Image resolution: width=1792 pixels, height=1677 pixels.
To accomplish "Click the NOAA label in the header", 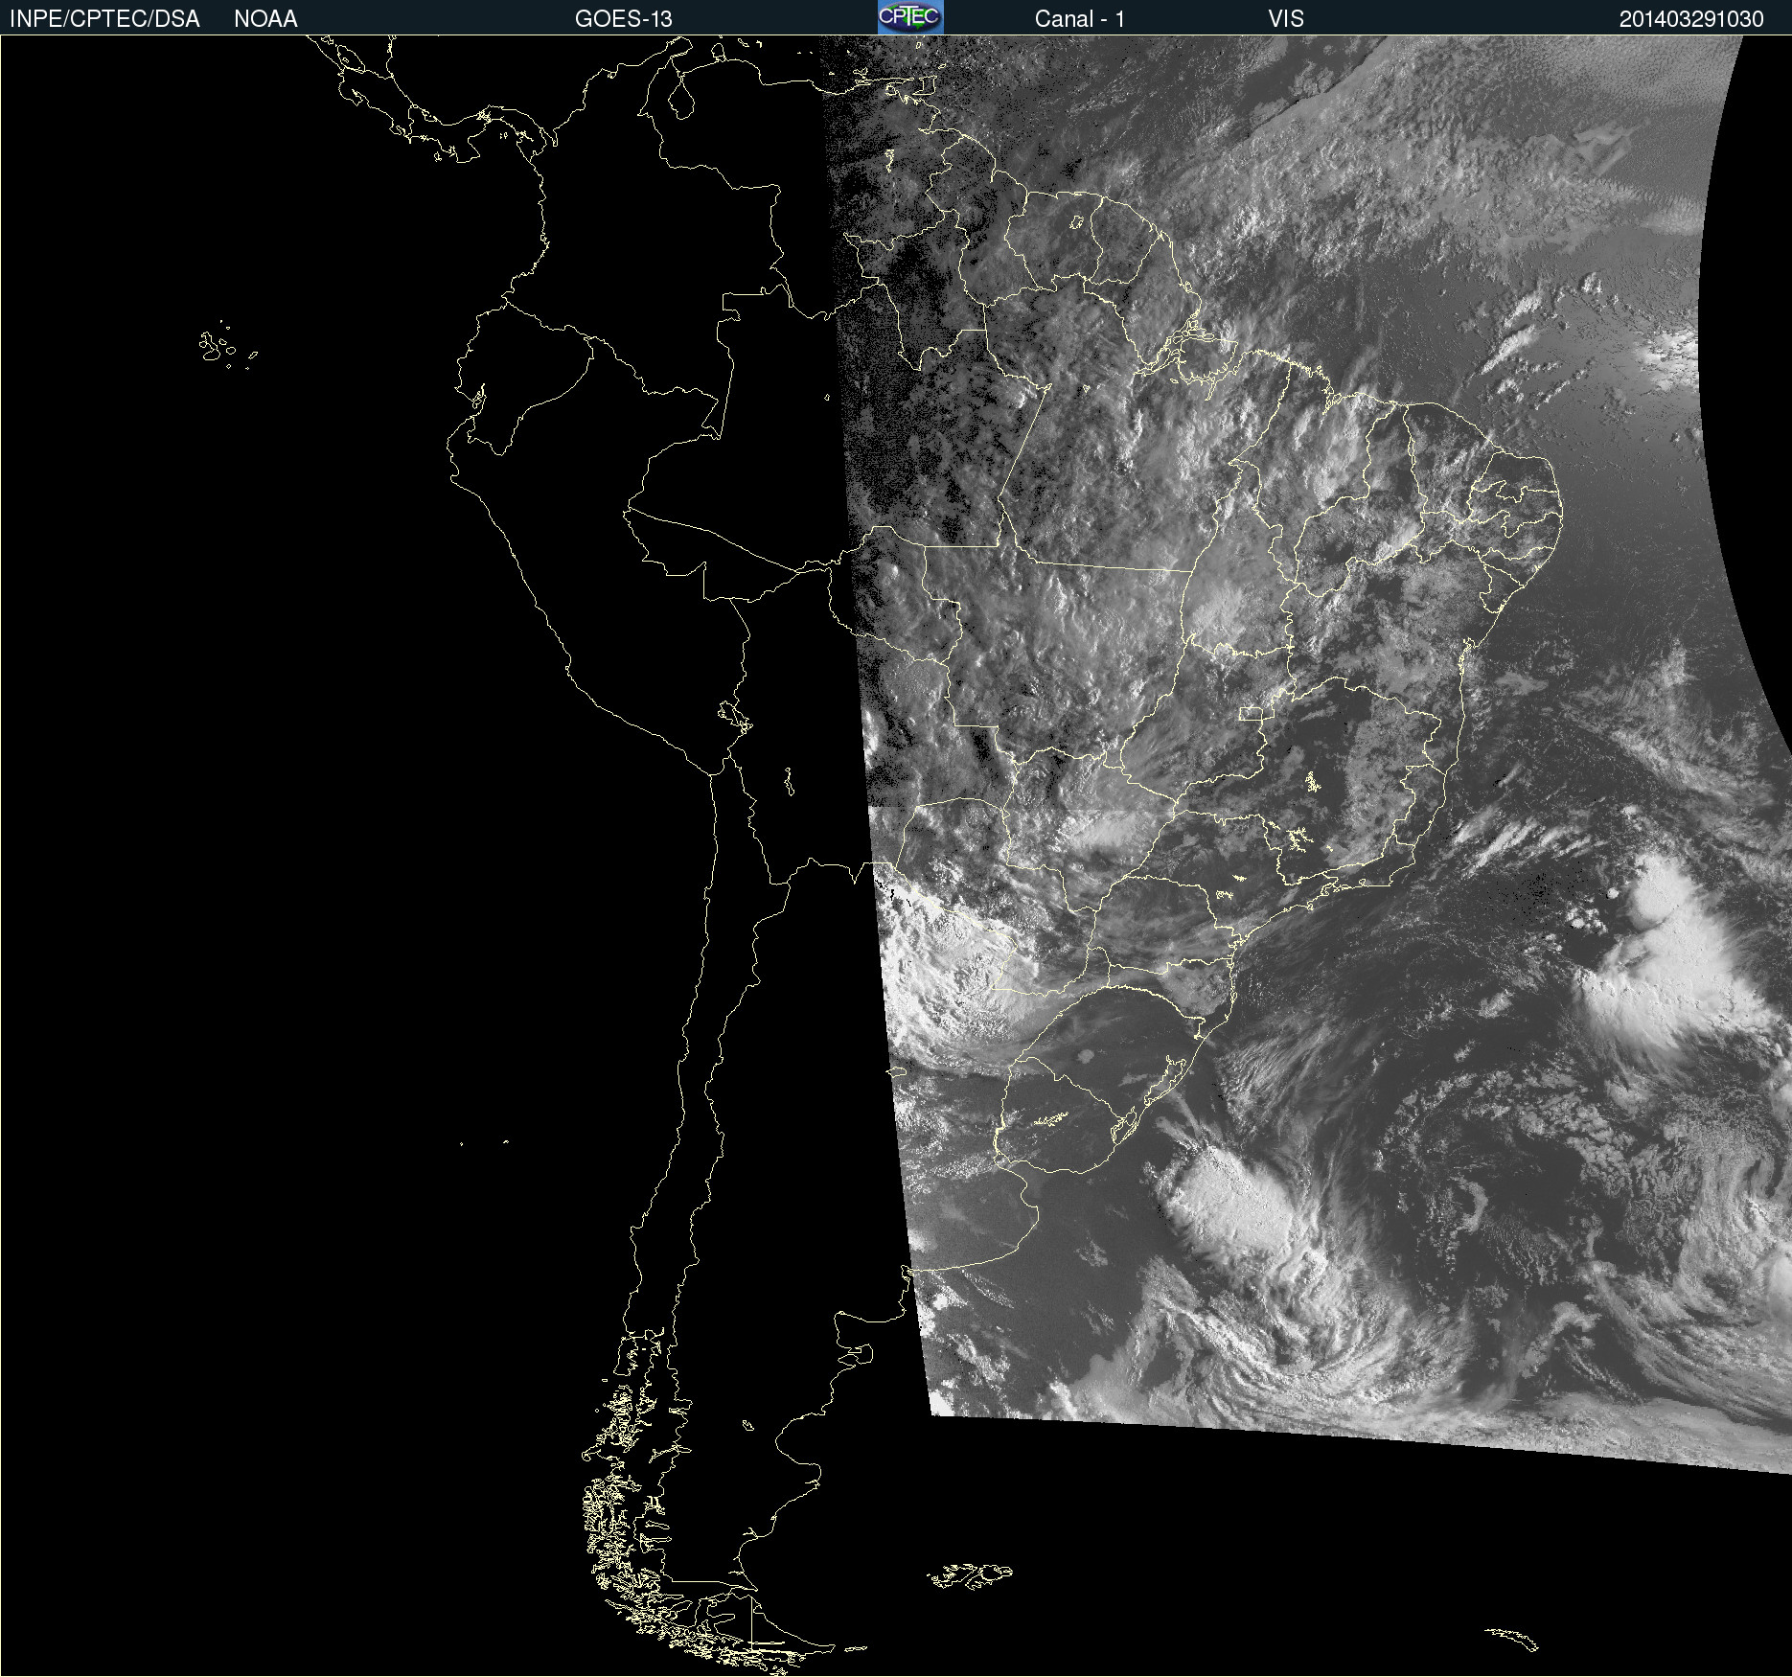I will coord(265,19).
